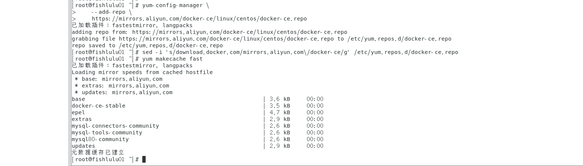The width and height of the screenshot is (583, 166).
Task: Click the 'repo saved to' output line
Action: tap(147, 45)
